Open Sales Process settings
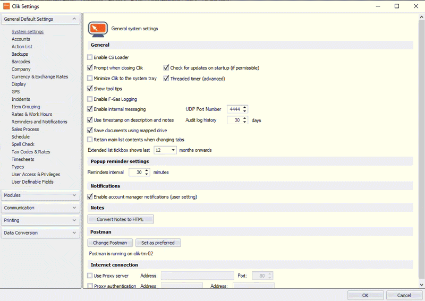Screen dimensions: 425x301 coord(25,129)
